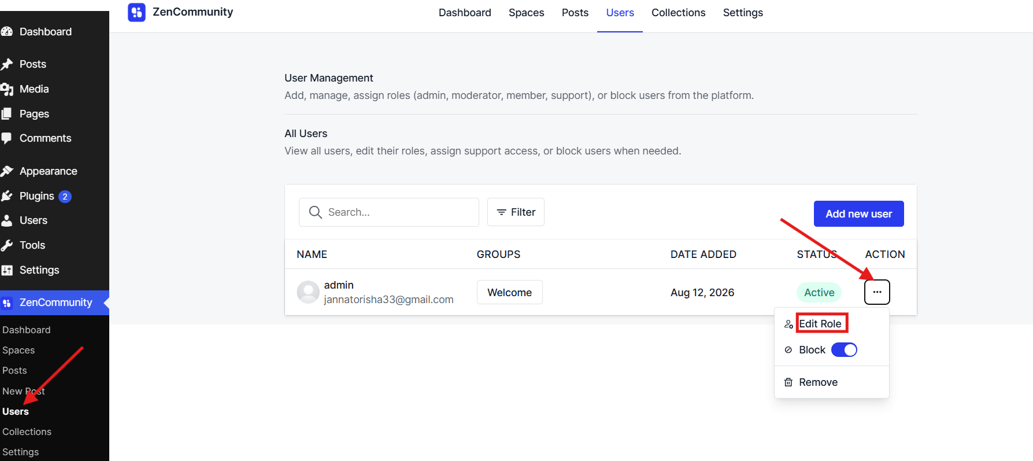
Task: Switch to the Spaces top tab
Action: (x=527, y=13)
